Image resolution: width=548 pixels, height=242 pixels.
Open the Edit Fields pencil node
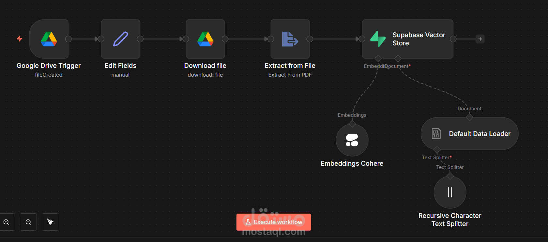121,39
